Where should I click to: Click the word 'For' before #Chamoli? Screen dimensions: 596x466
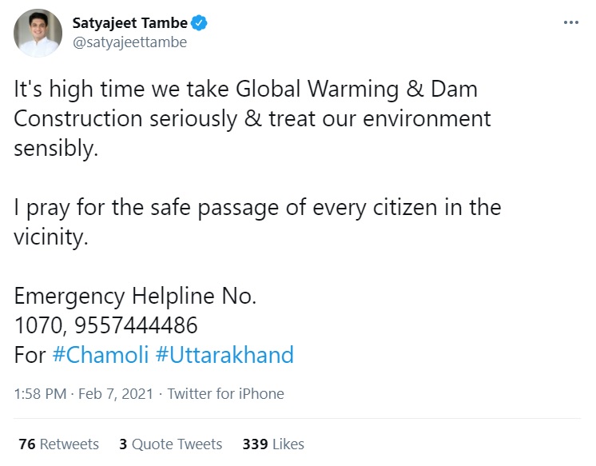point(30,355)
